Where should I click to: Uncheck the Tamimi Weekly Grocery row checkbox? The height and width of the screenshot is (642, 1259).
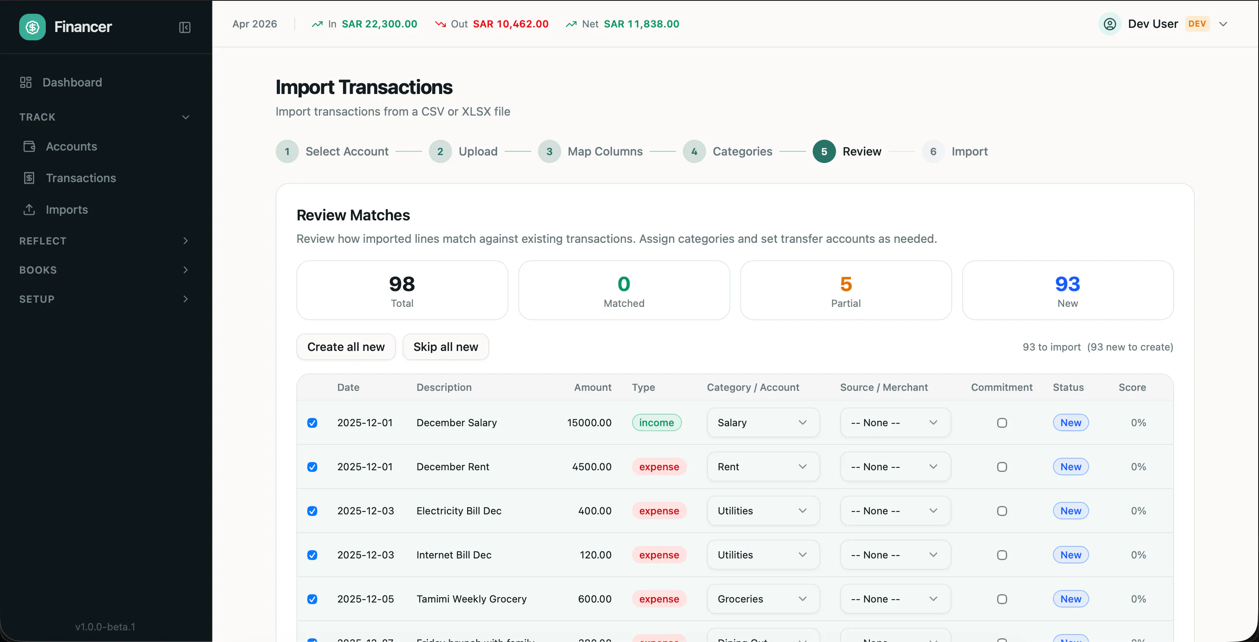[312, 599]
